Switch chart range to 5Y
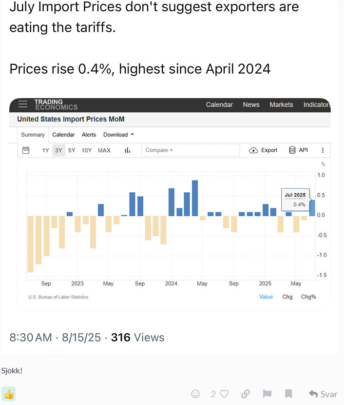The image size is (344, 405). [x=72, y=150]
